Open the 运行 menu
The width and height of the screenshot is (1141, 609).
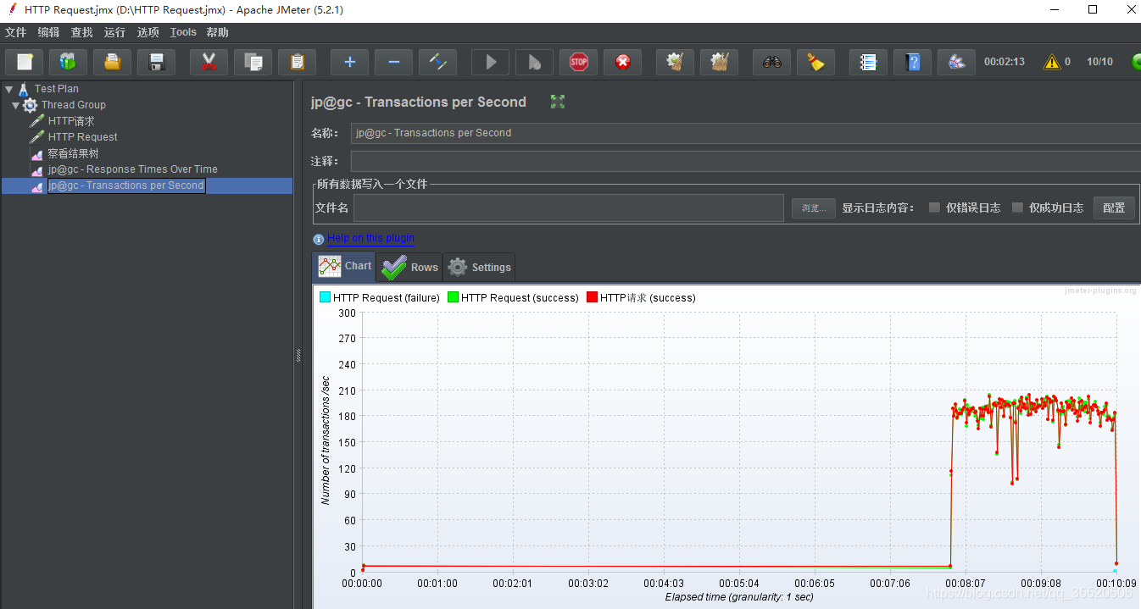click(x=114, y=32)
